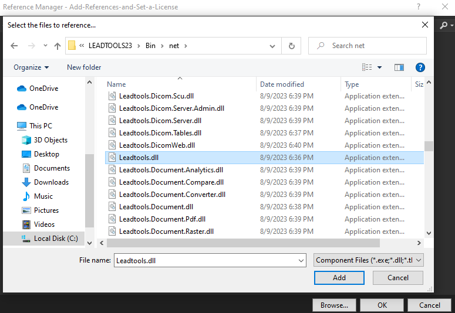Refresh the net folder listing
This screenshot has width=455, height=313.
291,46
